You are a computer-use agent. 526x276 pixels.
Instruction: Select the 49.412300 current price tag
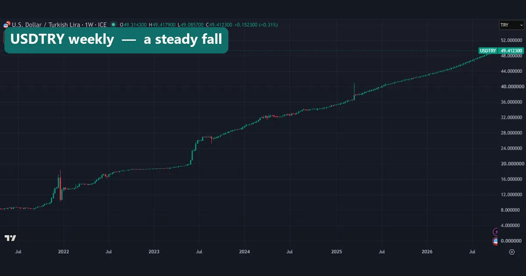coord(511,51)
